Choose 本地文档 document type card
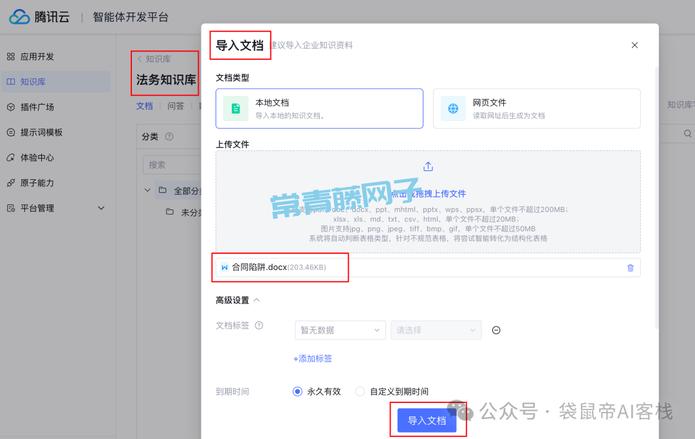Screen dimensions: 695x439 (x=320, y=109)
